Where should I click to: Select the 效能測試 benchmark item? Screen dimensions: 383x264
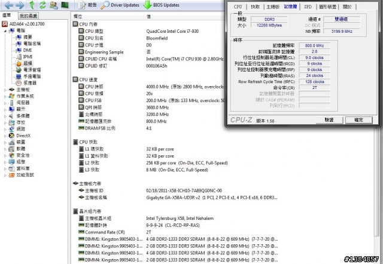(x=22, y=175)
